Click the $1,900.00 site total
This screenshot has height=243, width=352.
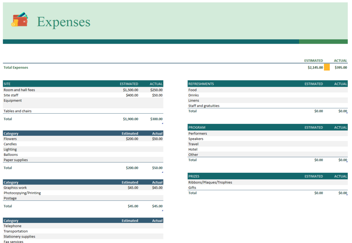pyautogui.click(x=130, y=119)
